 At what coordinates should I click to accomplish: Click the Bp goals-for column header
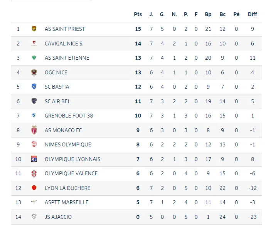(x=208, y=14)
